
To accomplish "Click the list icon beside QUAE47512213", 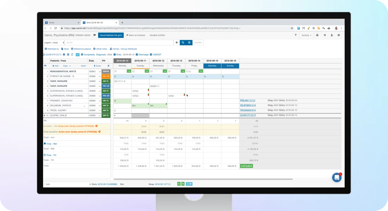I will [x=68, y=55].
